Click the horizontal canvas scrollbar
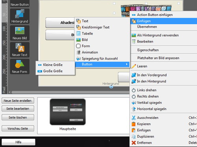This screenshot has width=197, height=147. pyautogui.click(x=70, y=92)
